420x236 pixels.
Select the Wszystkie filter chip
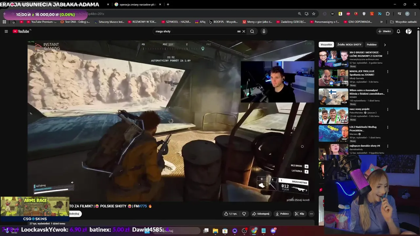(x=326, y=45)
